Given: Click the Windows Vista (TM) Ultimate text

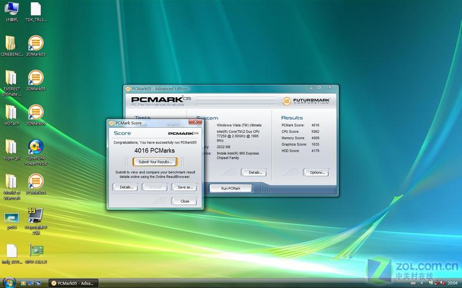Looking at the screenshot, I should [x=239, y=125].
